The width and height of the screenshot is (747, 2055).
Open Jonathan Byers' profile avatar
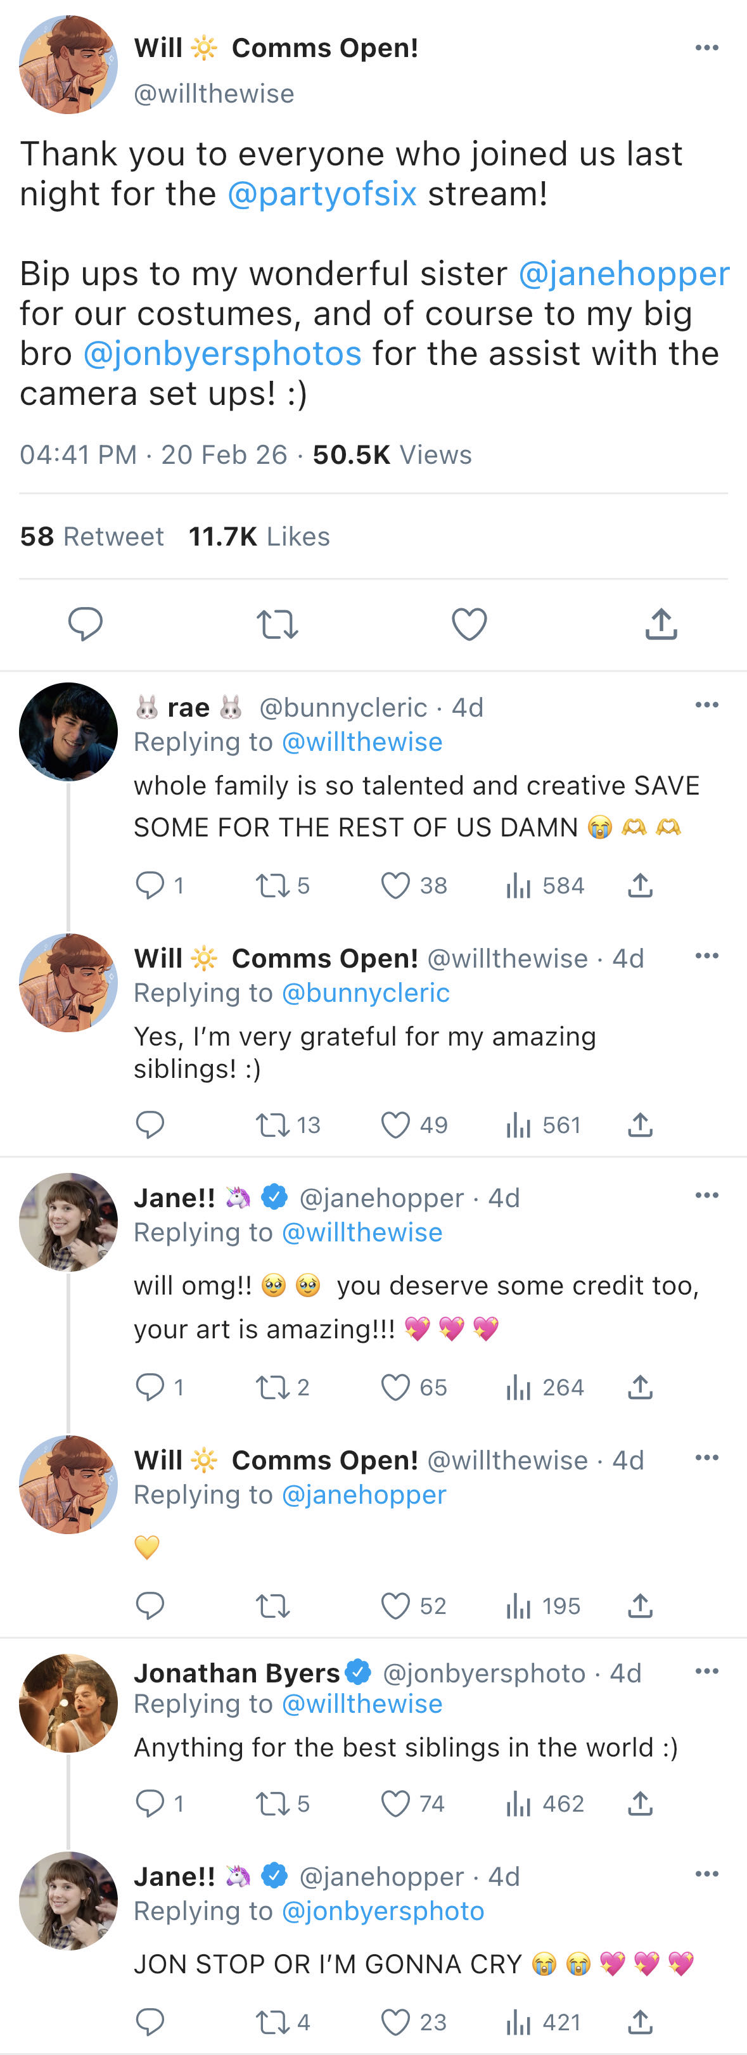click(x=68, y=1703)
